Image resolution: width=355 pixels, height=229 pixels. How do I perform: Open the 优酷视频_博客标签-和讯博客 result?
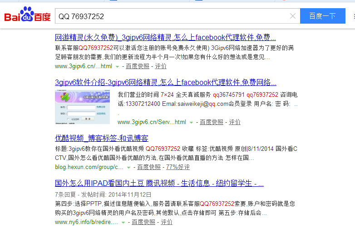click(x=102, y=138)
